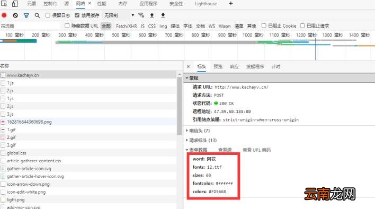
Task: Click the 查看 URL 编码 link
Action: coord(256,150)
